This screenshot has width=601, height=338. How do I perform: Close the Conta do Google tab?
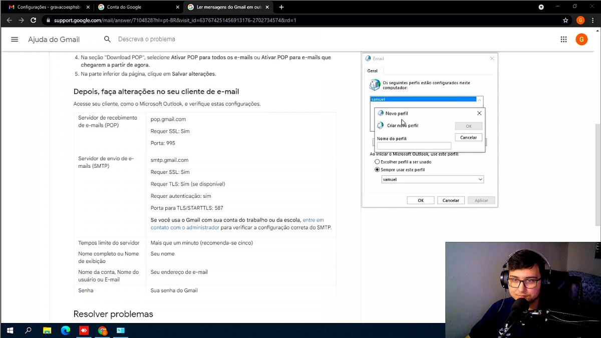click(x=178, y=7)
